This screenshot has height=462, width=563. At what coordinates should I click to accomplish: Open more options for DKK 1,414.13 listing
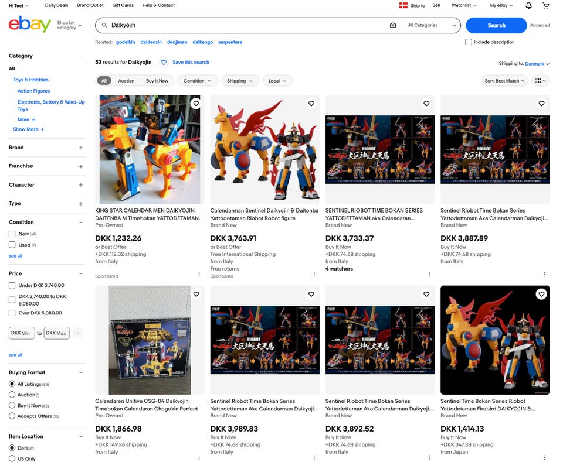pos(544,458)
